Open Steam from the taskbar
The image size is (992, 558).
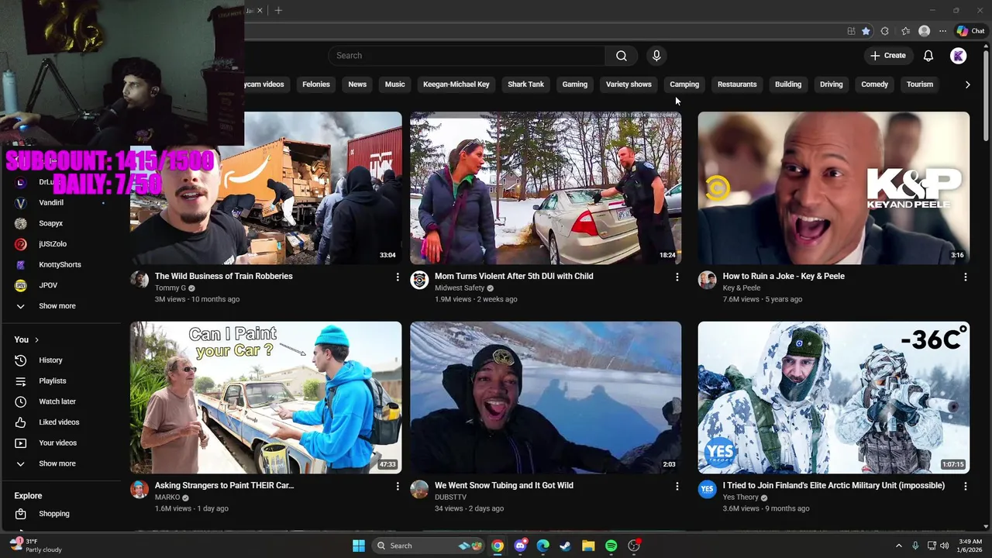(x=566, y=546)
